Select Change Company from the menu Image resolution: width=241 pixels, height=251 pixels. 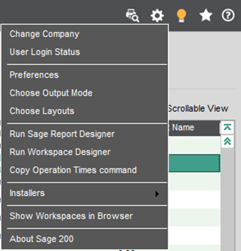[85, 34]
